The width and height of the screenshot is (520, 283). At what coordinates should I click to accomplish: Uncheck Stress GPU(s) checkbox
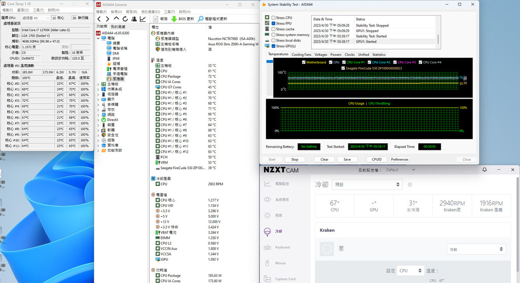point(273,46)
